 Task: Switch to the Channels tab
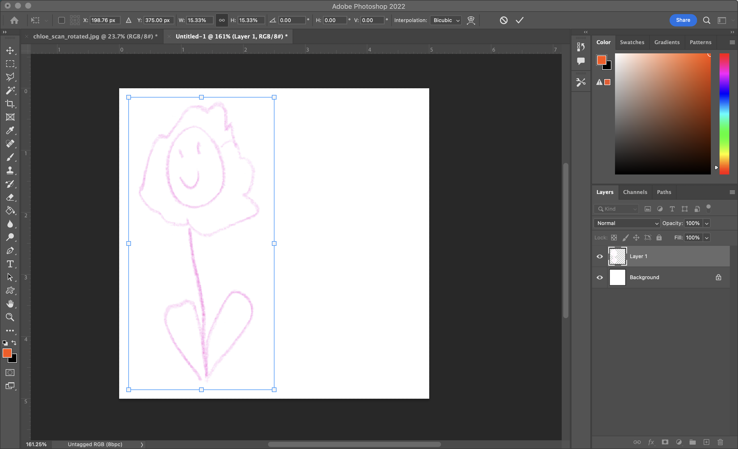pos(635,192)
